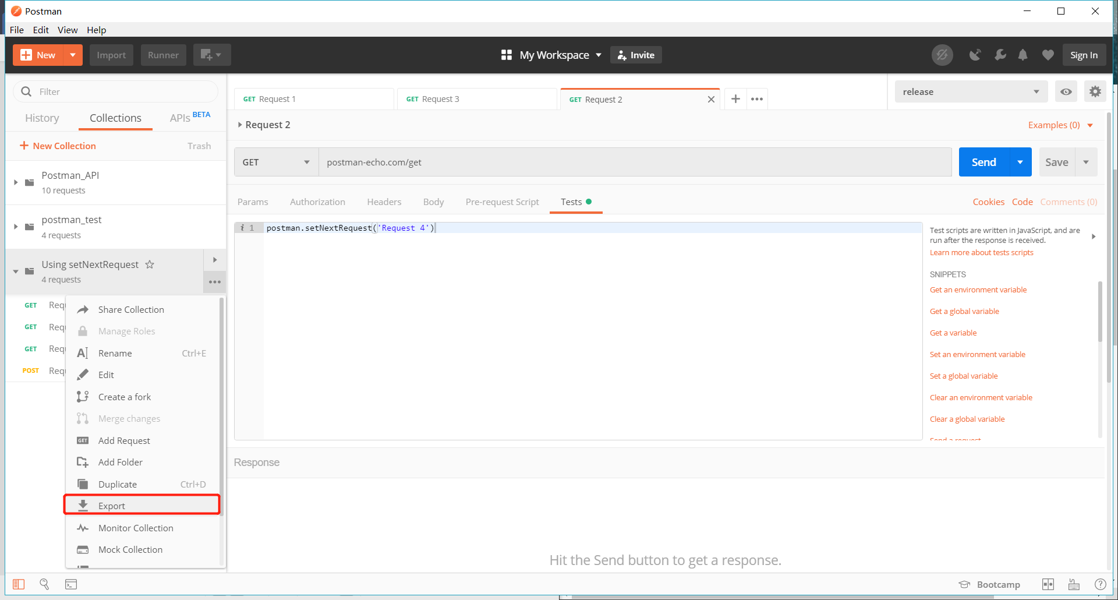This screenshot has width=1118, height=600.
Task: Click the Send button
Action: tap(984, 162)
